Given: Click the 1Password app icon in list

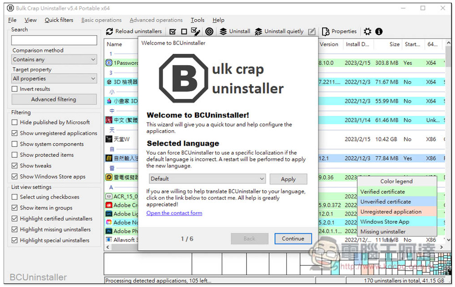Looking at the screenshot, I should pos(109,63).
